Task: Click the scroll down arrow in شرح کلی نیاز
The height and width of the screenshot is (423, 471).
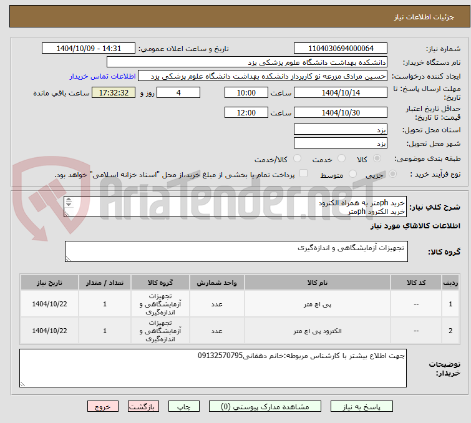Action: pos(69,204)
